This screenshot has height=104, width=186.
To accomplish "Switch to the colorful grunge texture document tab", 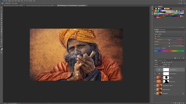I will click(x=40, y=5).
